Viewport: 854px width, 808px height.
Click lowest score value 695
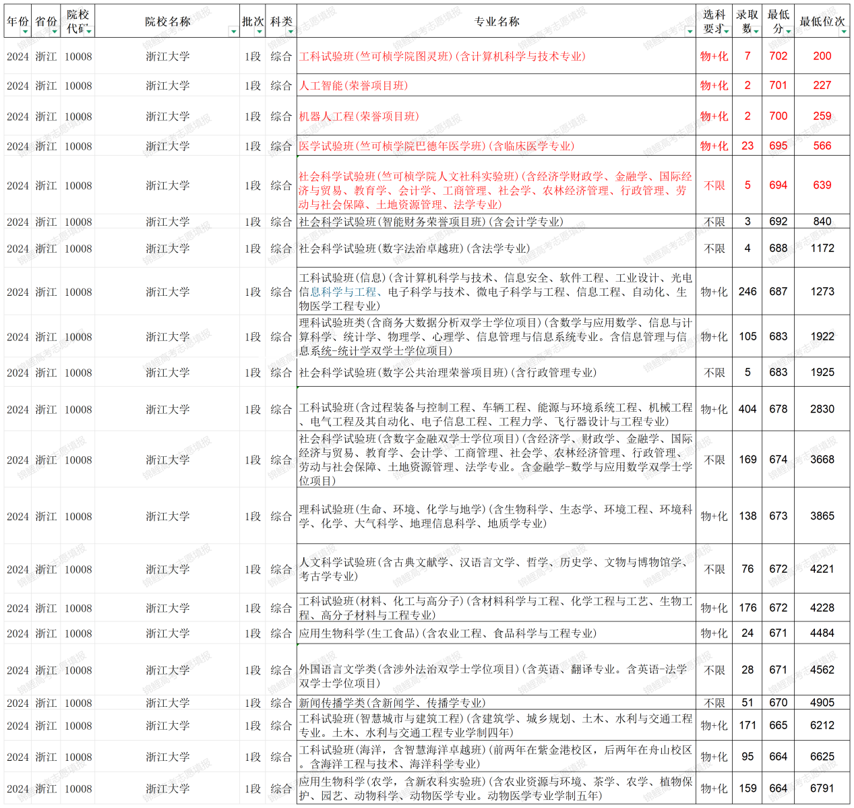[778, 146]
